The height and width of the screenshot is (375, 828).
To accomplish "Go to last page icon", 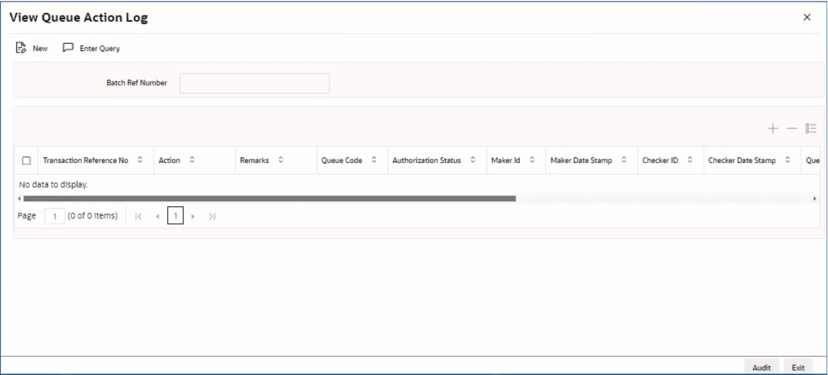I will (x=212, y=216).
